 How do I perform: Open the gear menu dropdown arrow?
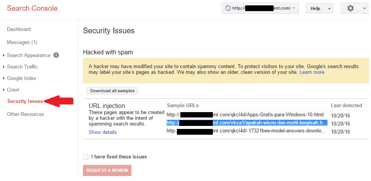(364, 8)
